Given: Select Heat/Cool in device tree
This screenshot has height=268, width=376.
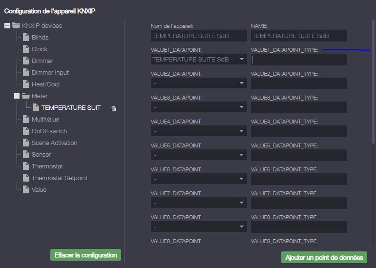Looking at the screenshot, I should 45,84.
